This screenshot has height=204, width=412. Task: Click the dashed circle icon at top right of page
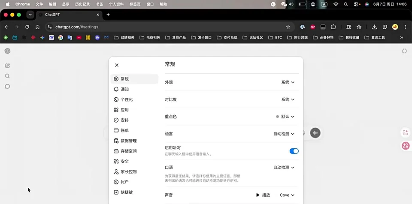pyautogui.click(x=404, y=51)
